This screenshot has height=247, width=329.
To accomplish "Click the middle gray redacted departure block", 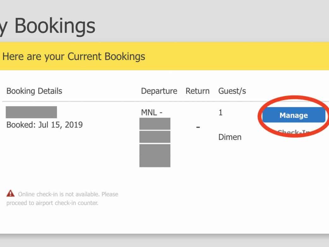I will coord(155,137).
